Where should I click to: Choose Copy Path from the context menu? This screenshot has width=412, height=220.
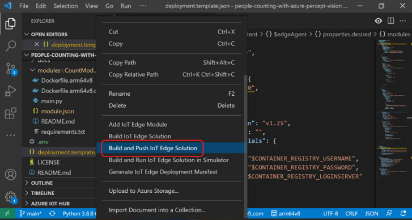[x=172, y=62]
